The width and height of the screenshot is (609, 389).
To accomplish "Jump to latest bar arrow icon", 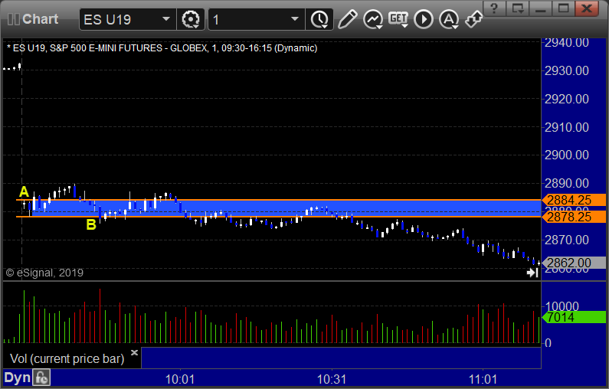I will (x=532, y=273).
